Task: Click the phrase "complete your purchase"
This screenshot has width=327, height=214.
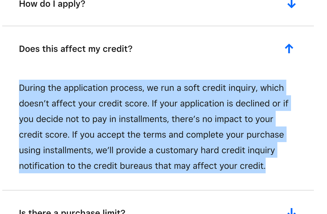Action: pyautogui.click(x=235, y=135)
